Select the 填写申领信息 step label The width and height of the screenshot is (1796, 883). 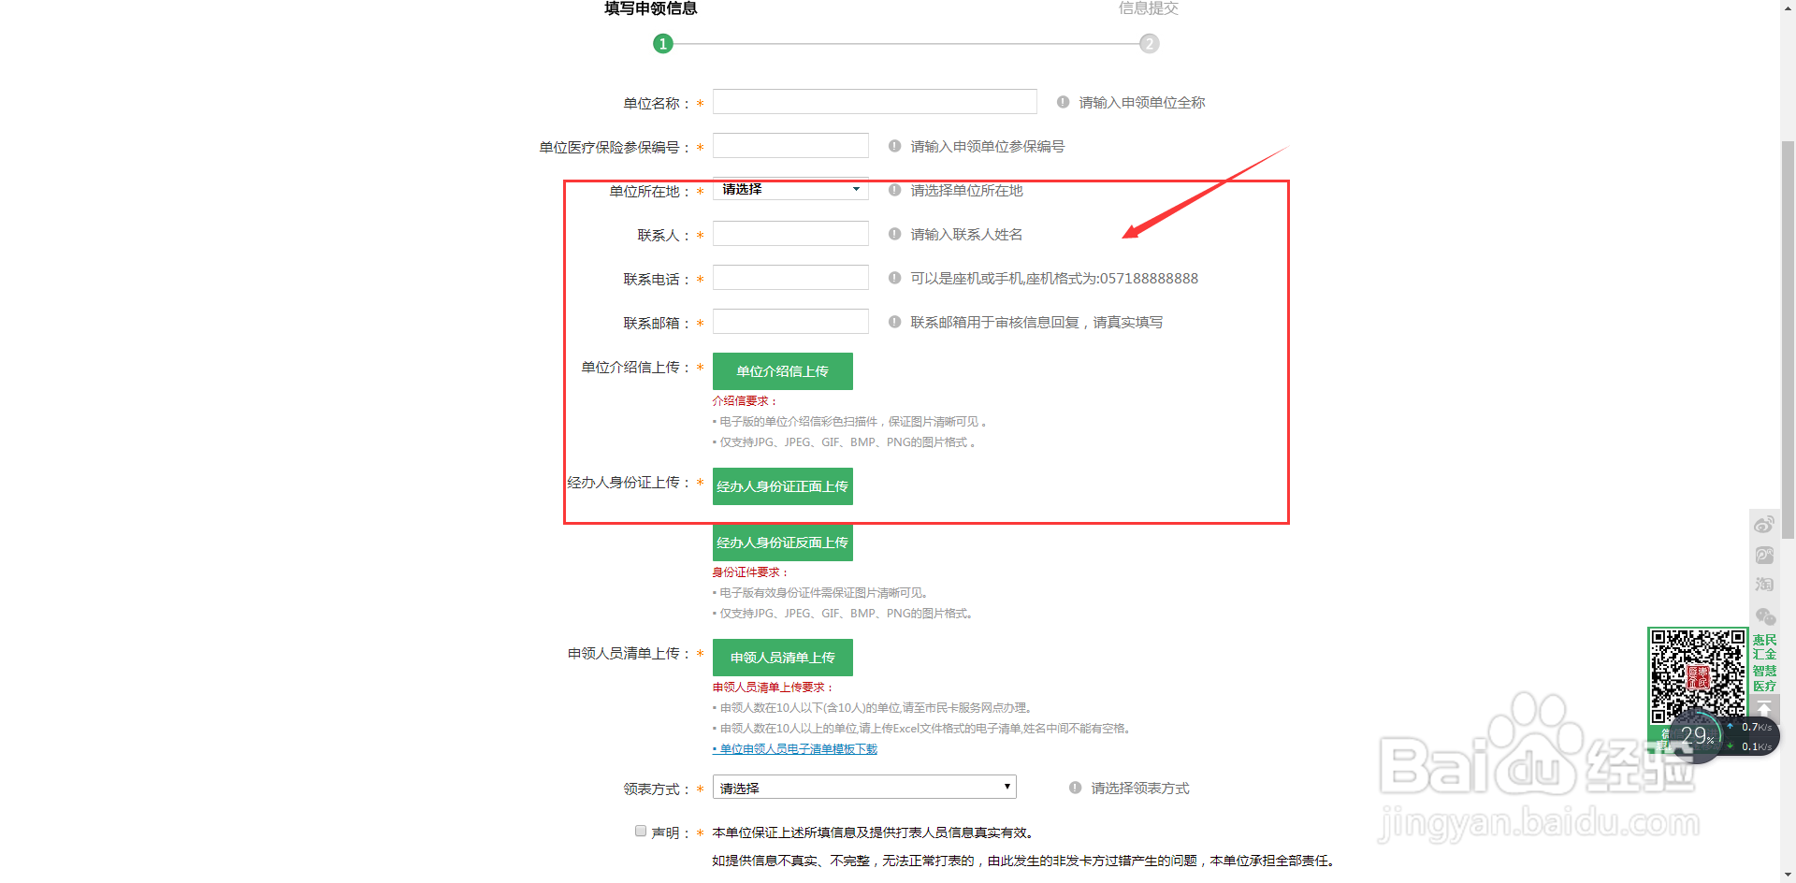[651, 8]
